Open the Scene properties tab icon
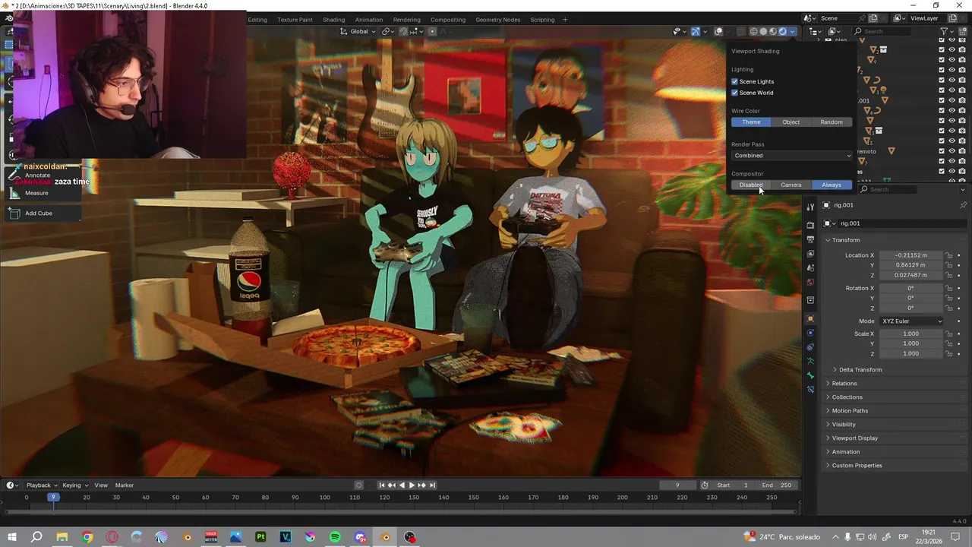 pos(810,268)
